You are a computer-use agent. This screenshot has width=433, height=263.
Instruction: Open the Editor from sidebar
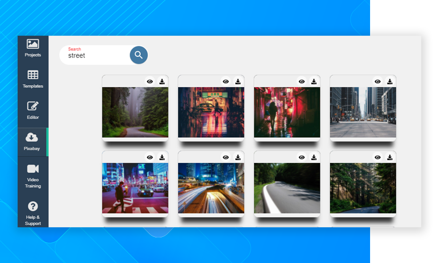(x=33, y=110)
